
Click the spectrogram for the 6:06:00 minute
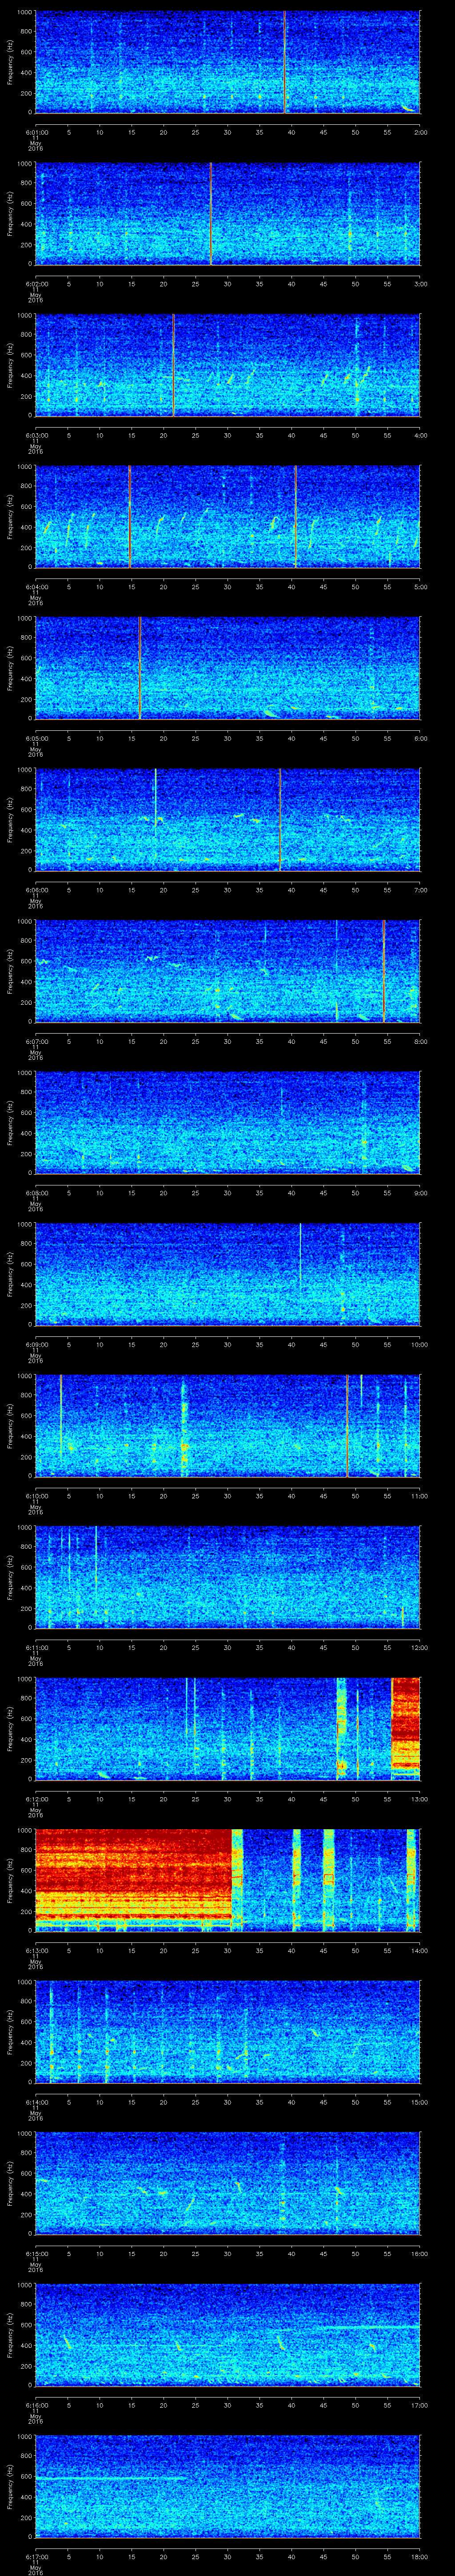tap(228, 820)
